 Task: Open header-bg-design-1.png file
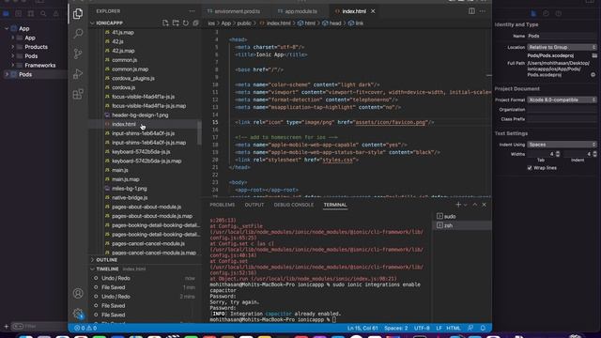pyautogui.click(x=140, y=115)
